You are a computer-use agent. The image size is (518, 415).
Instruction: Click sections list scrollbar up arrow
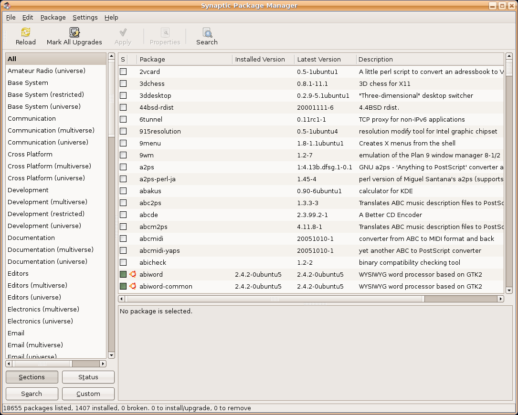tap(111, 56)
